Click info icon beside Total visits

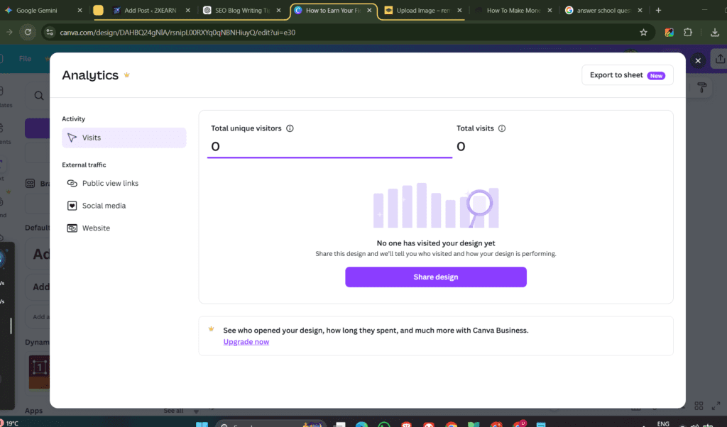pyautogui.click(x=502, y=128)
